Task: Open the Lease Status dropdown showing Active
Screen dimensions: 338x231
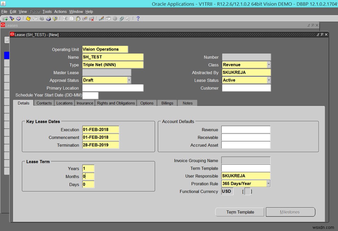Action: pyautogui.click(x=269, y=80)
